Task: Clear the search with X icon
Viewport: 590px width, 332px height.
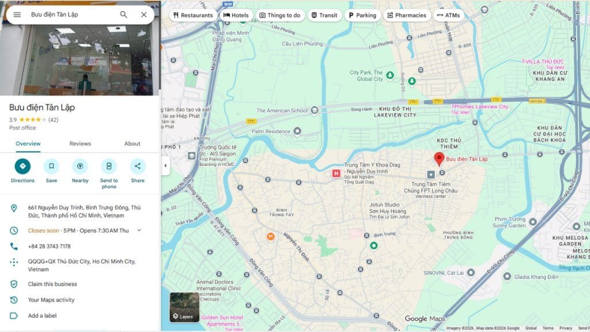Action: (144, 14)
